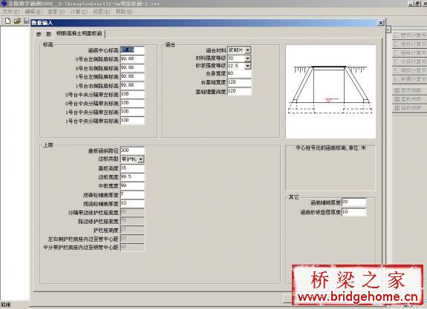Click the application logo in title bar

click(x=4, y=4)
